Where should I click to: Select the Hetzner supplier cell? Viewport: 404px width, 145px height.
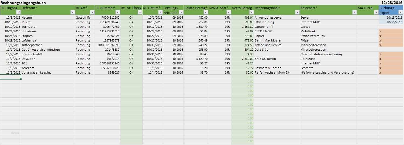[x=48, y=18]
